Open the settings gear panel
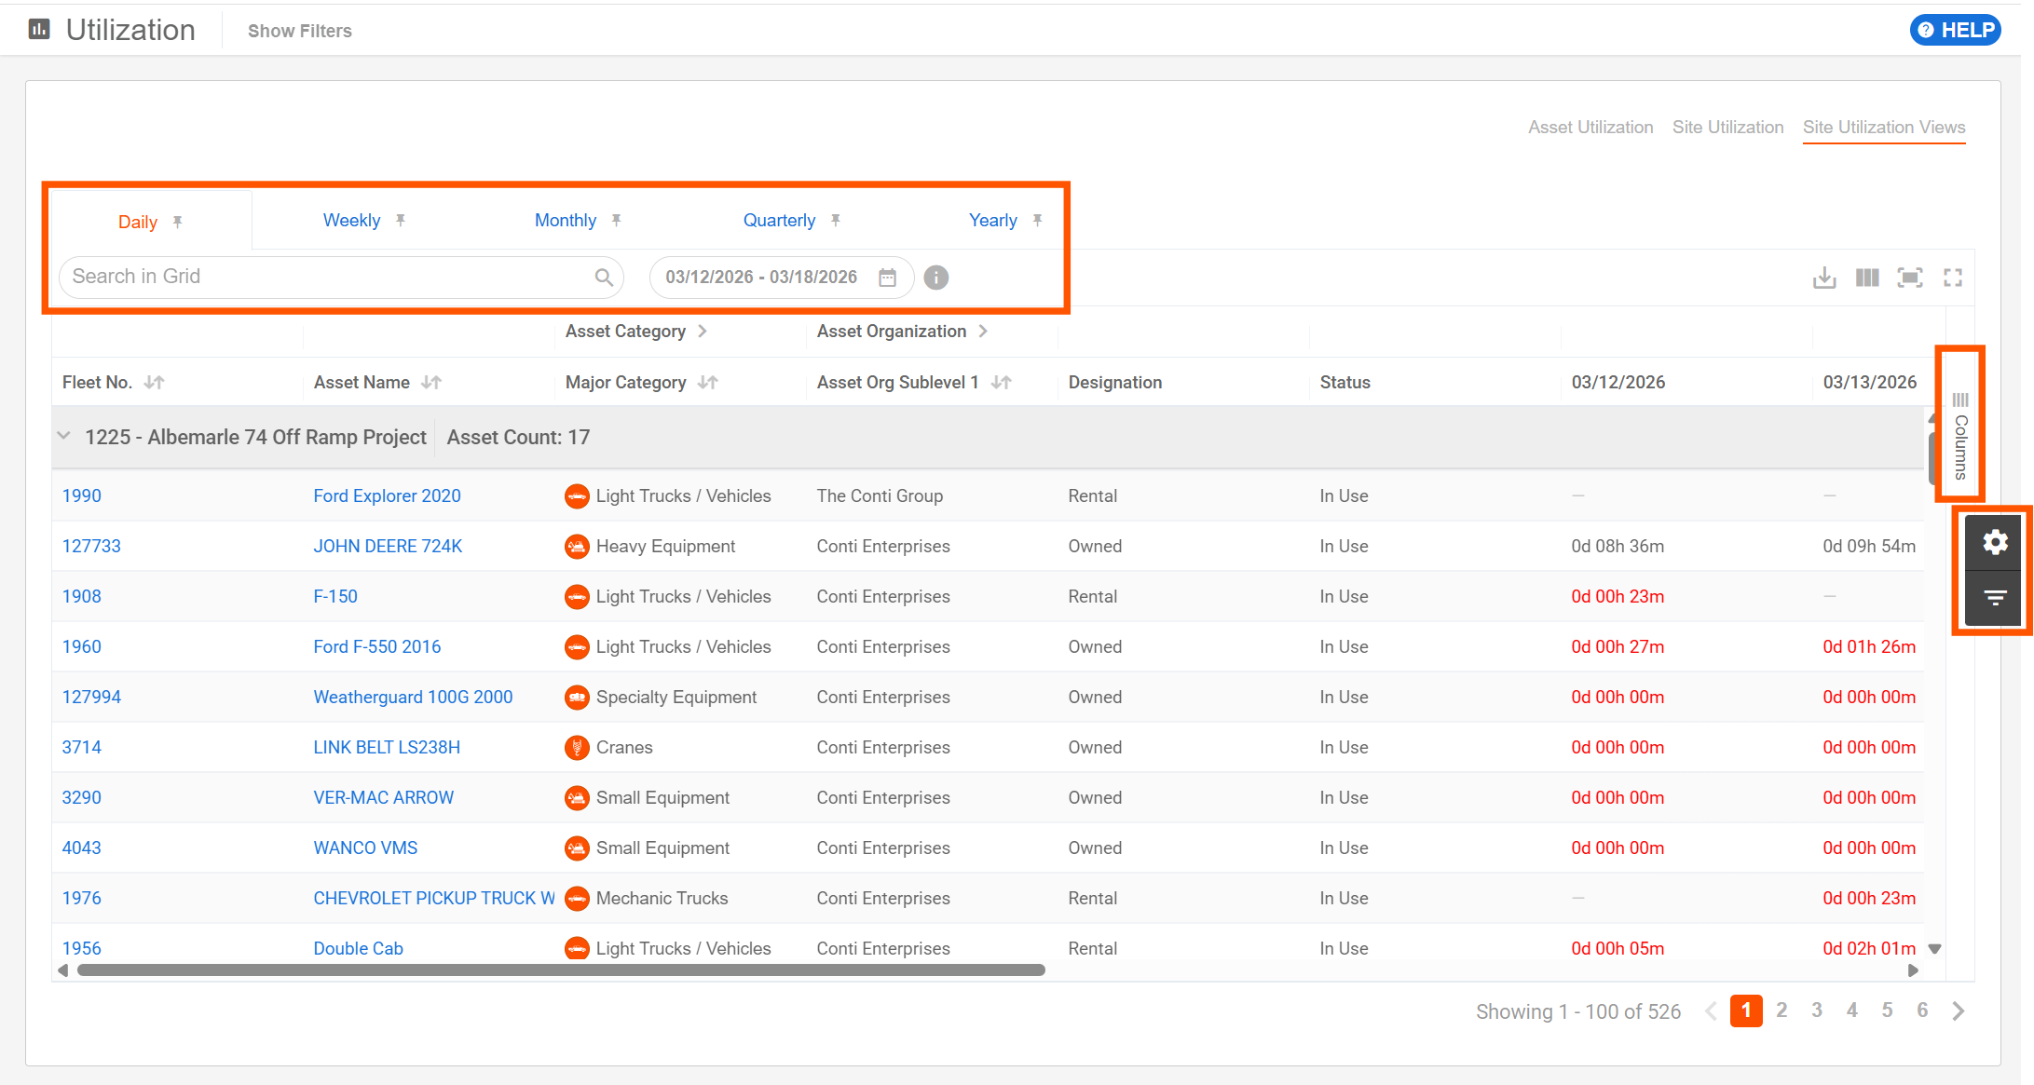The height and width of the screenshot is (1085, 2034). (1994, 542)
